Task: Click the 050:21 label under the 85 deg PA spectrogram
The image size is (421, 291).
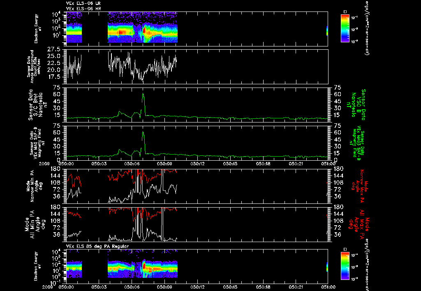Action: (296, 287)
